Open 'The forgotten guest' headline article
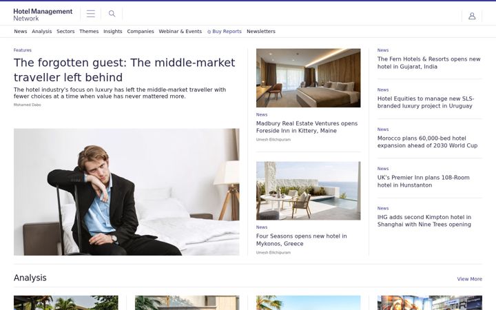 [x=124, y=70]
